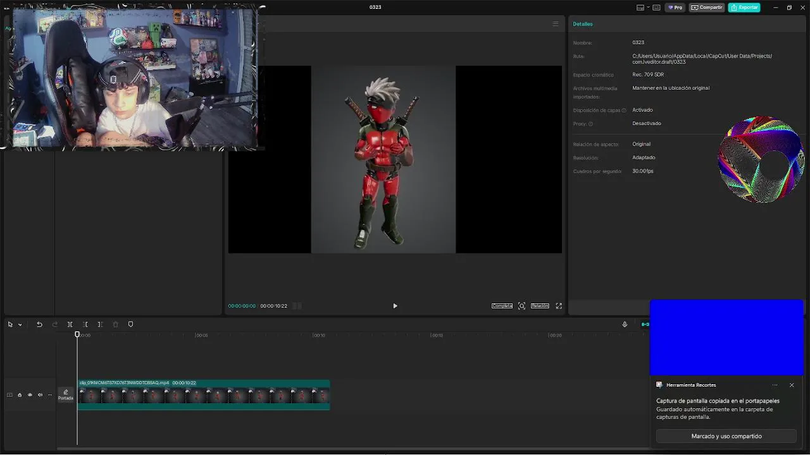Close the Herramienta Recortes notification
The width and height of the screenshot is (810, 455).
pos(792,385)
